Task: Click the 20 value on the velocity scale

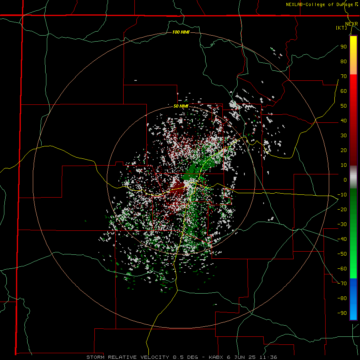Action: 344,150
